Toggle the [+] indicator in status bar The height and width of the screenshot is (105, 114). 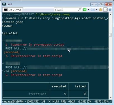pos(49,102)
